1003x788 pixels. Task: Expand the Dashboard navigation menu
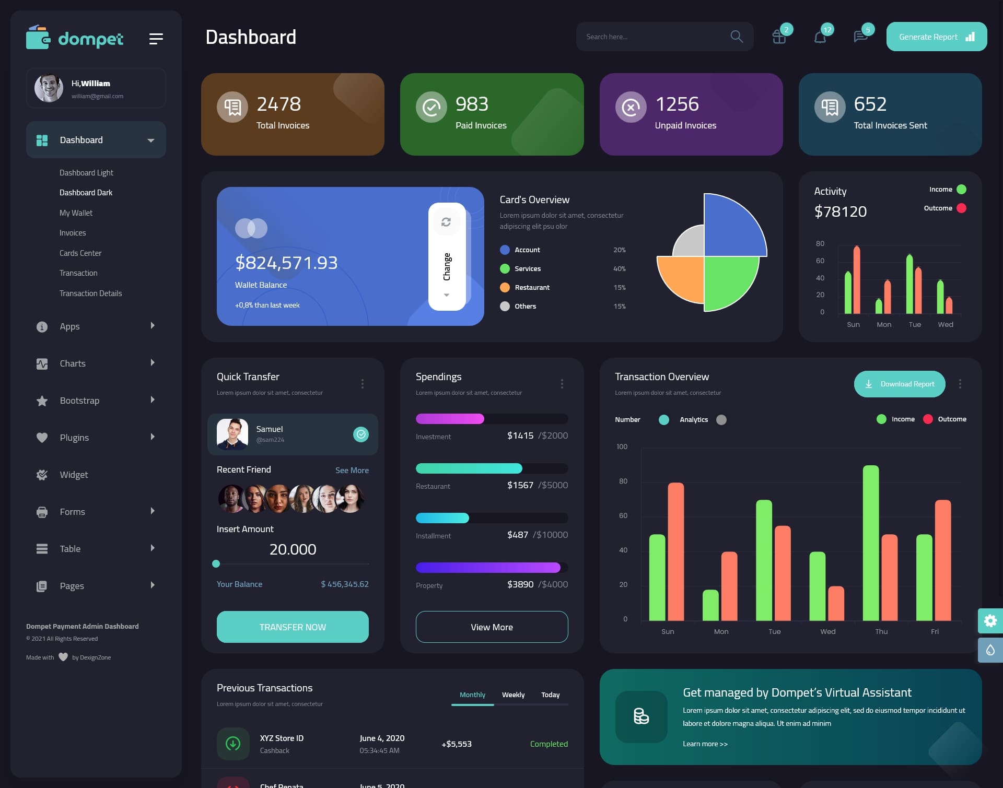[x=150, y=139]
